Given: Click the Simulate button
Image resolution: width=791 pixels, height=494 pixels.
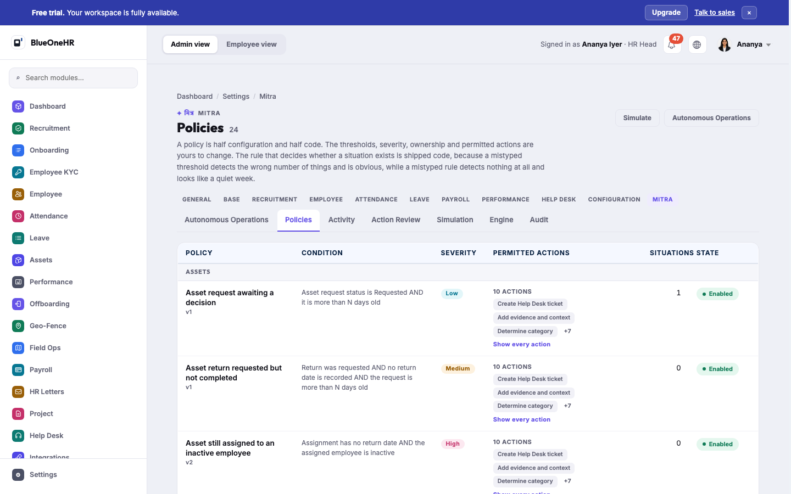Looking at the screenshot, I should 637,118.
